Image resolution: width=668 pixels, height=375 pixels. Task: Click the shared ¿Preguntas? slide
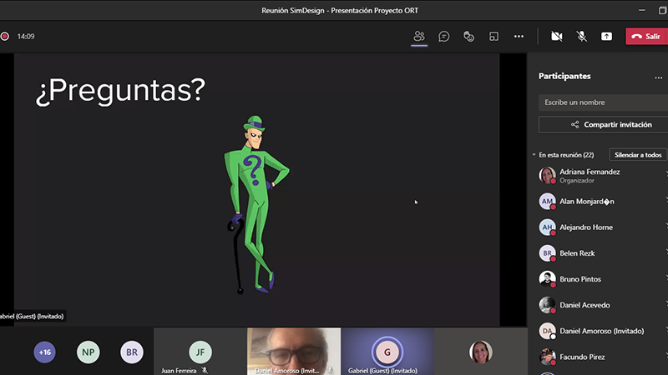click(256, 190)
